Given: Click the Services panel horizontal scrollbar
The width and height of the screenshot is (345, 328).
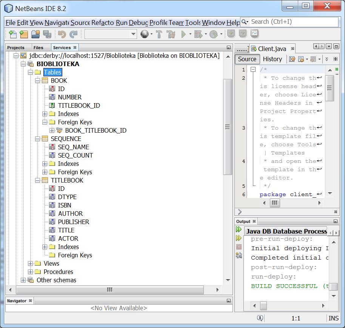Looking at the screenshot, I should (110, 290).
